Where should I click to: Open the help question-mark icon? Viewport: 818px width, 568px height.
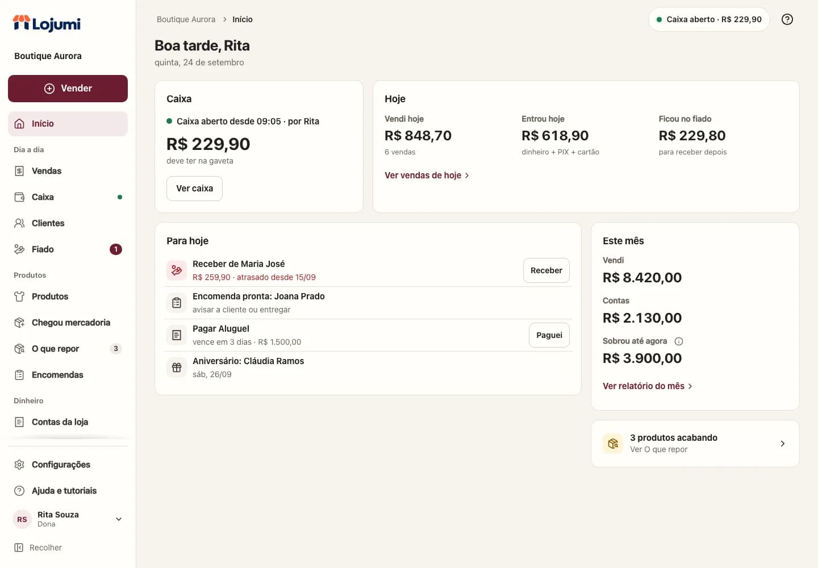coord(787,19)
